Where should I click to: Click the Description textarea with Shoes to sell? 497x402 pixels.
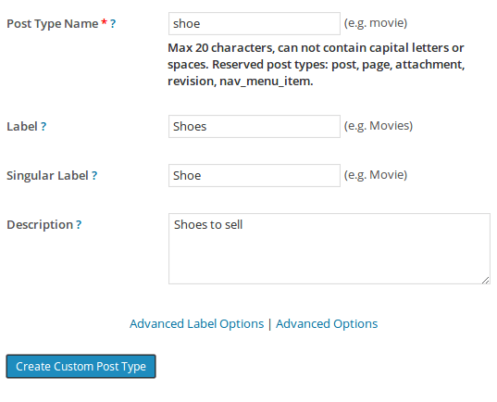329,248
